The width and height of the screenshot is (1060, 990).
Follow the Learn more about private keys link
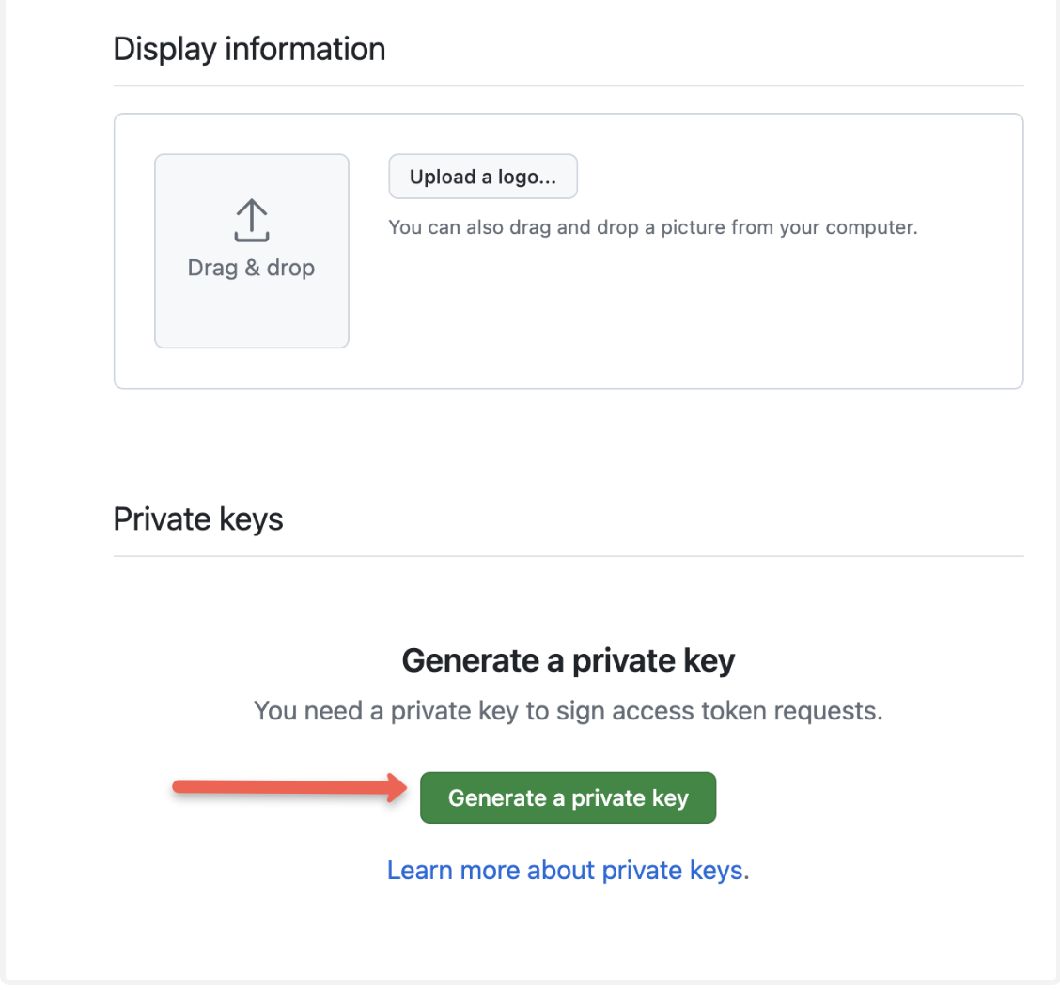pos(568,871)
